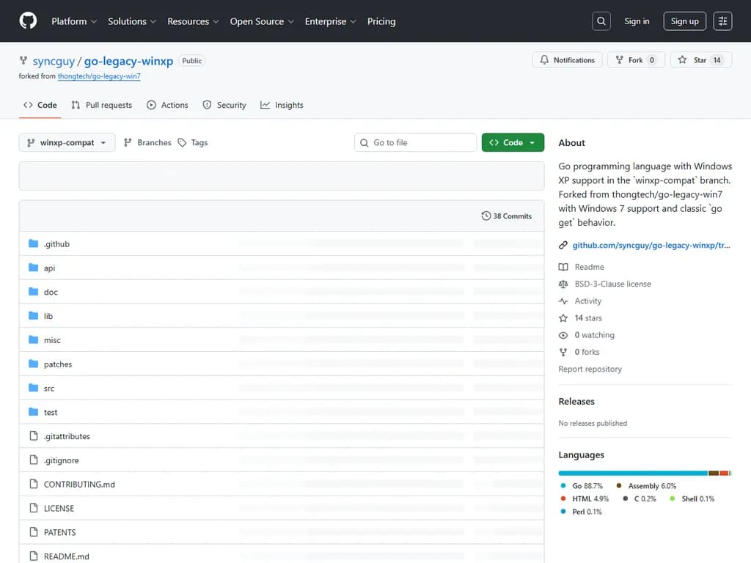Expand the green Code dropdown button
The width and height of the screenshot is (751, 563).
(x=513, y=143)
